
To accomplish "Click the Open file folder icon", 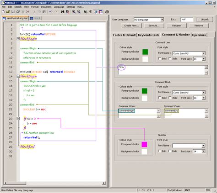I will [x=8, y=12].
